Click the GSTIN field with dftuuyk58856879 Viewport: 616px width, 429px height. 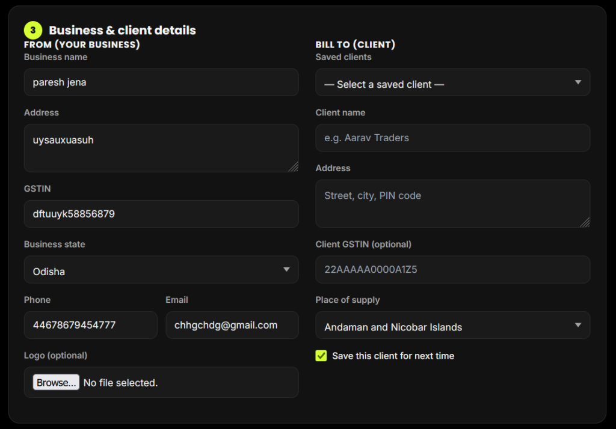(161, 214)
